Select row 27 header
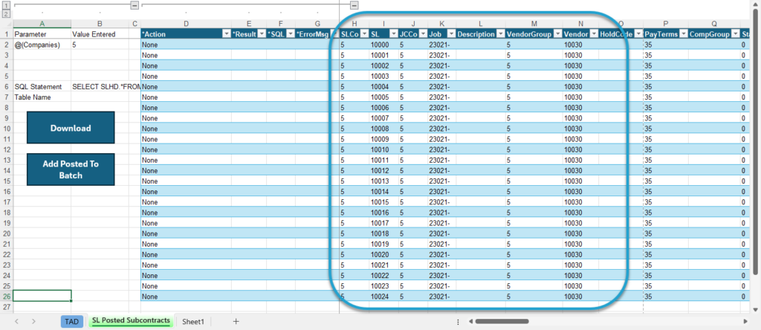 tap(6, 307)
